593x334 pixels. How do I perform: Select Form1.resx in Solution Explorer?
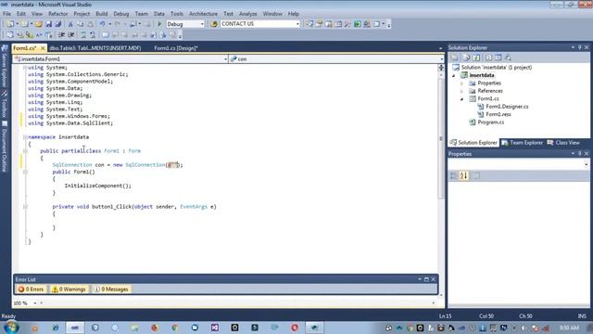[x=498, y=114]
